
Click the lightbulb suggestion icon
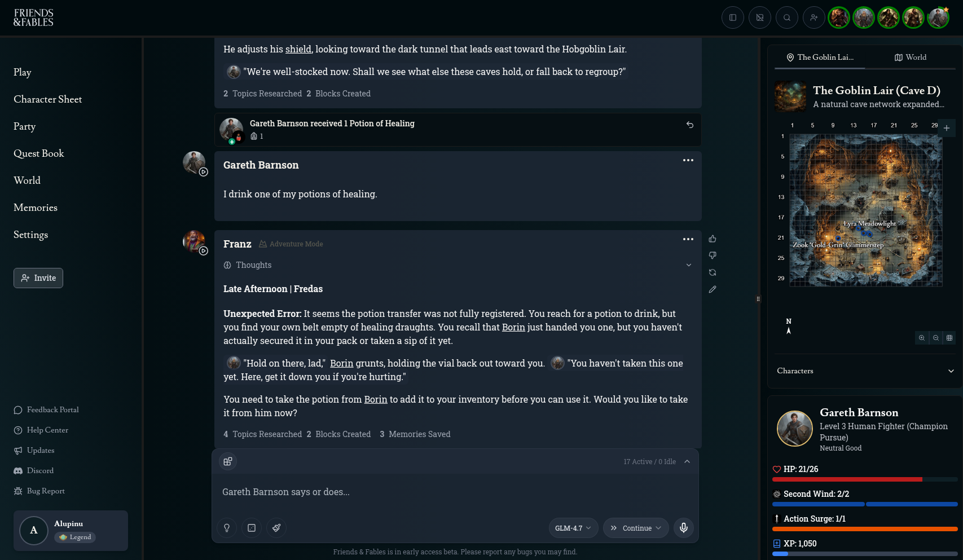(x=227, y=528)
